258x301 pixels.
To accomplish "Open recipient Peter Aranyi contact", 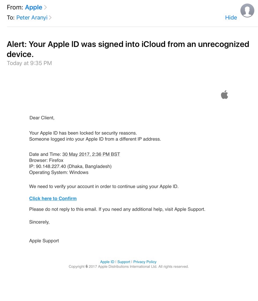I will click(32, 18).
